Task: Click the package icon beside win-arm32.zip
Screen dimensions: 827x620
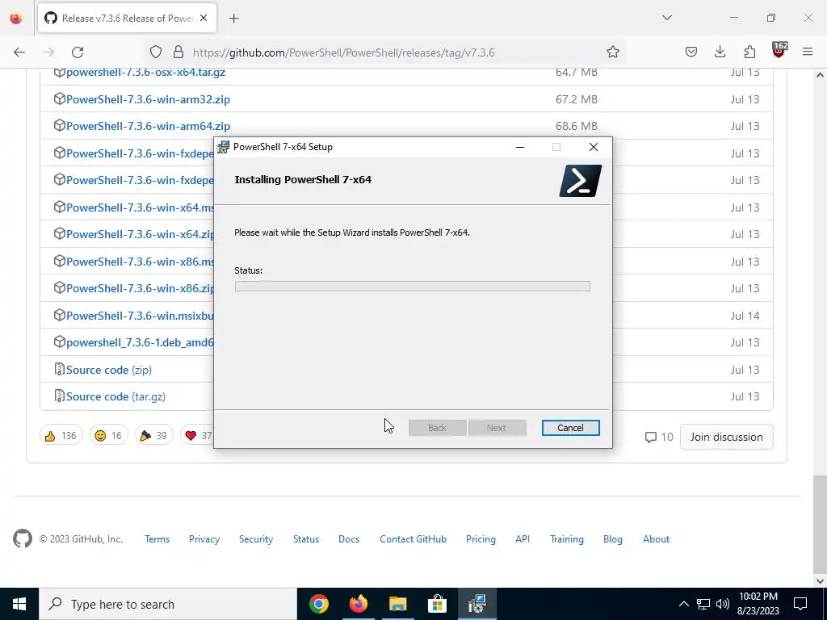Action: pos(59,98)
